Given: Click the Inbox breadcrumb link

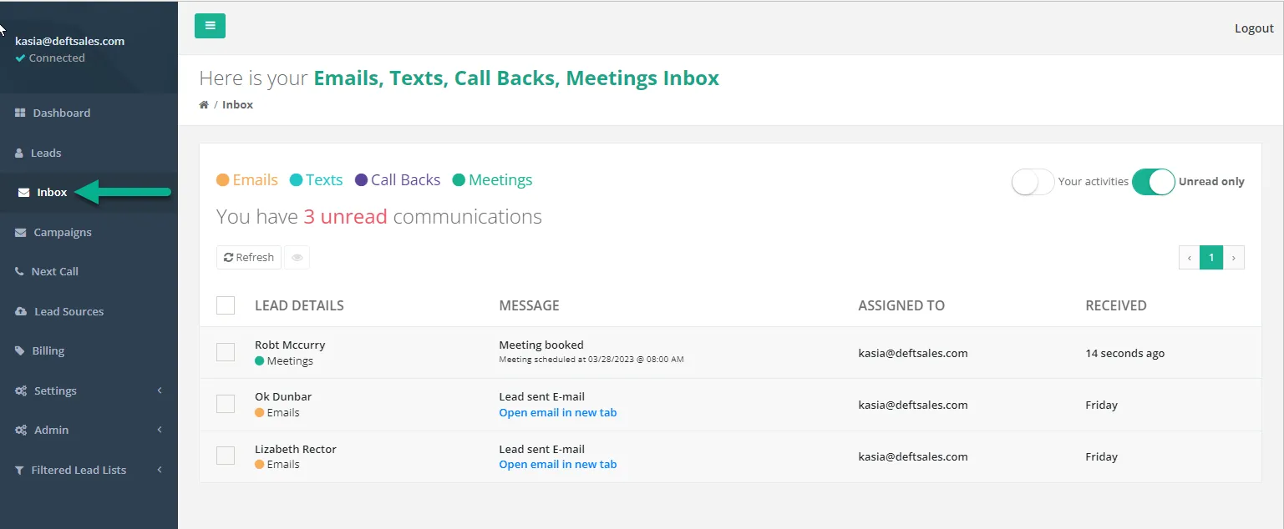Looking at the screenshot, I should tap(237, 105).
